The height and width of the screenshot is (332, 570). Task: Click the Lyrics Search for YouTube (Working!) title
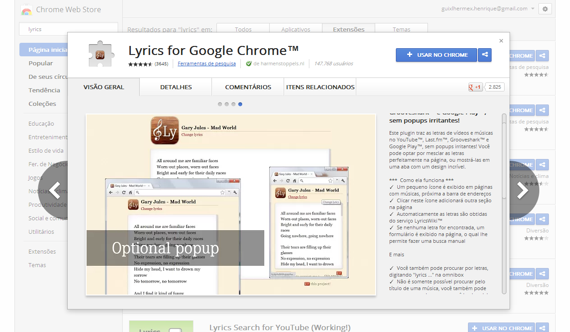point(280,327)
